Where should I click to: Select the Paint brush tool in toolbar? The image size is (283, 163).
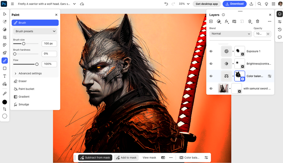[5, 60]
